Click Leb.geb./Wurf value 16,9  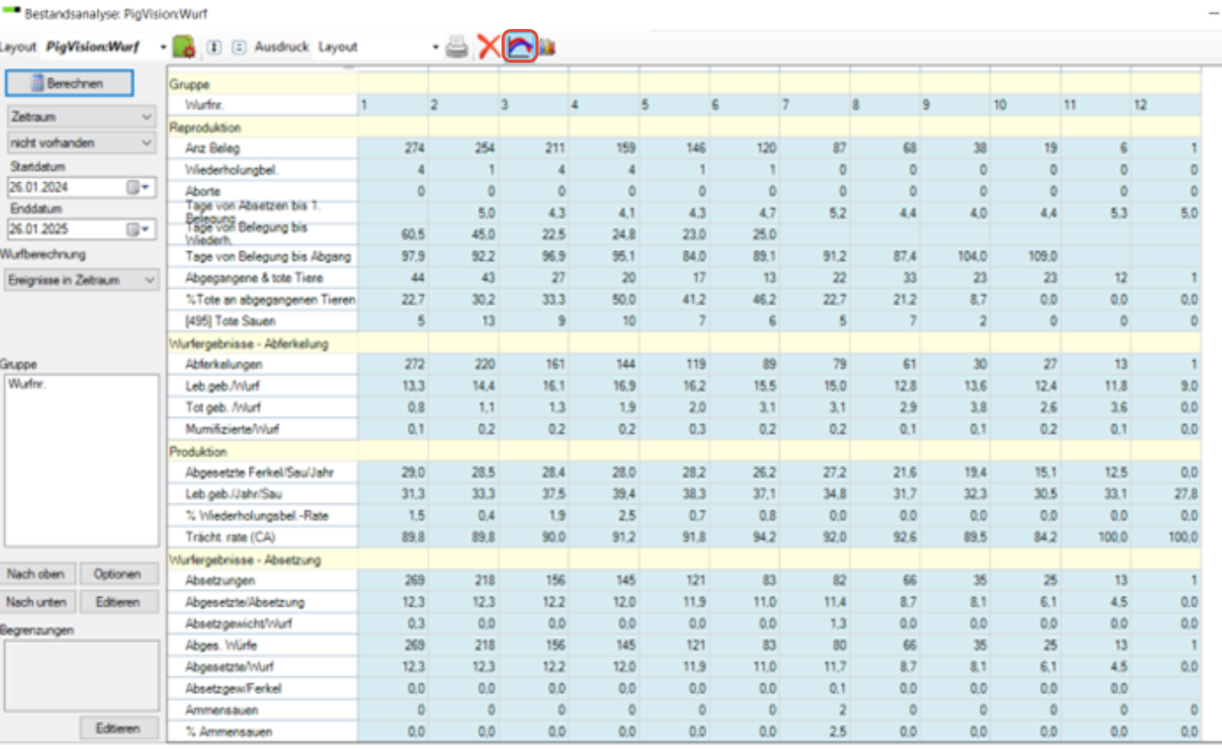[624, 386]
